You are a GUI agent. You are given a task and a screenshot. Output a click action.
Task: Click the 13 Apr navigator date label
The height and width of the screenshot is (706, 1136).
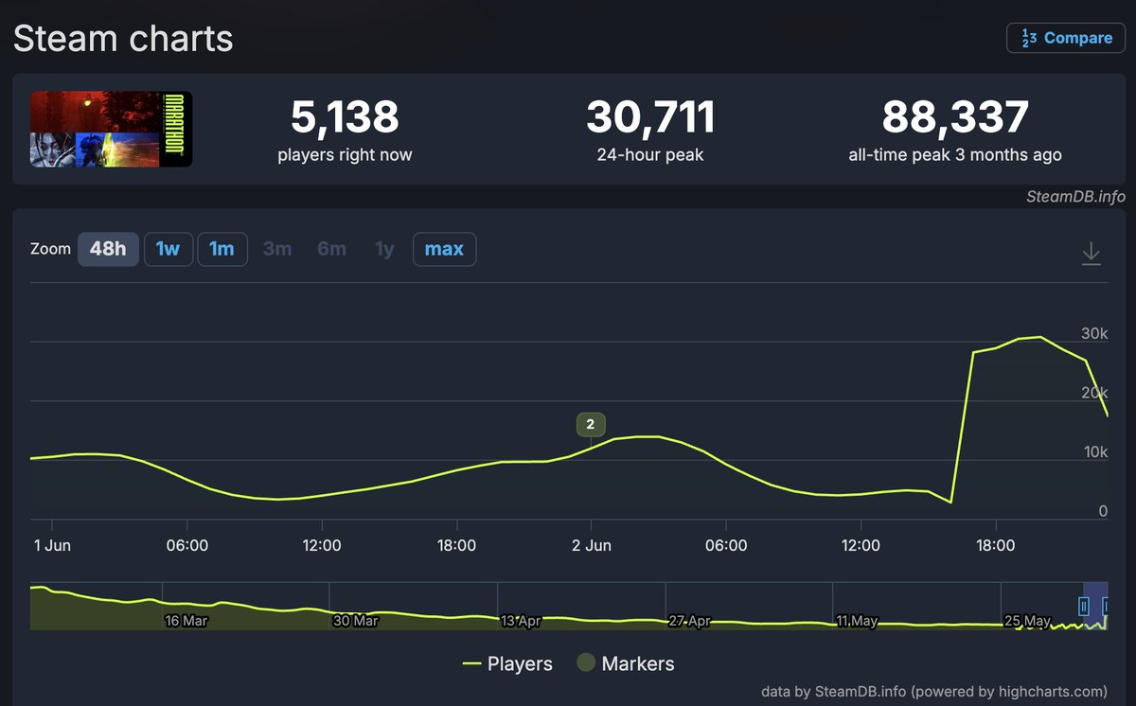(x=520, y=621)
